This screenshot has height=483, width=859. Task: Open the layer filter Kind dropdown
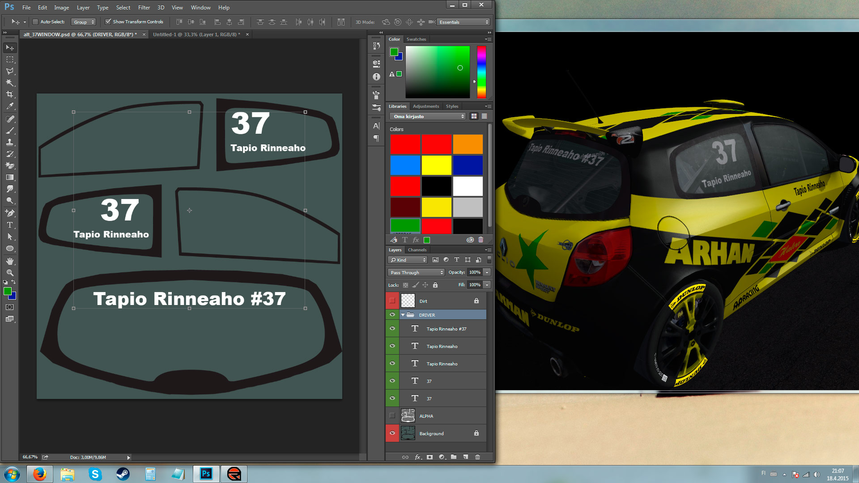click(x=408, y=260)
